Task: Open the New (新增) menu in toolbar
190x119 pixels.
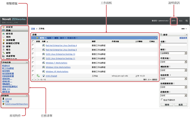Action: pyautogui.click(x=43, y=38)
